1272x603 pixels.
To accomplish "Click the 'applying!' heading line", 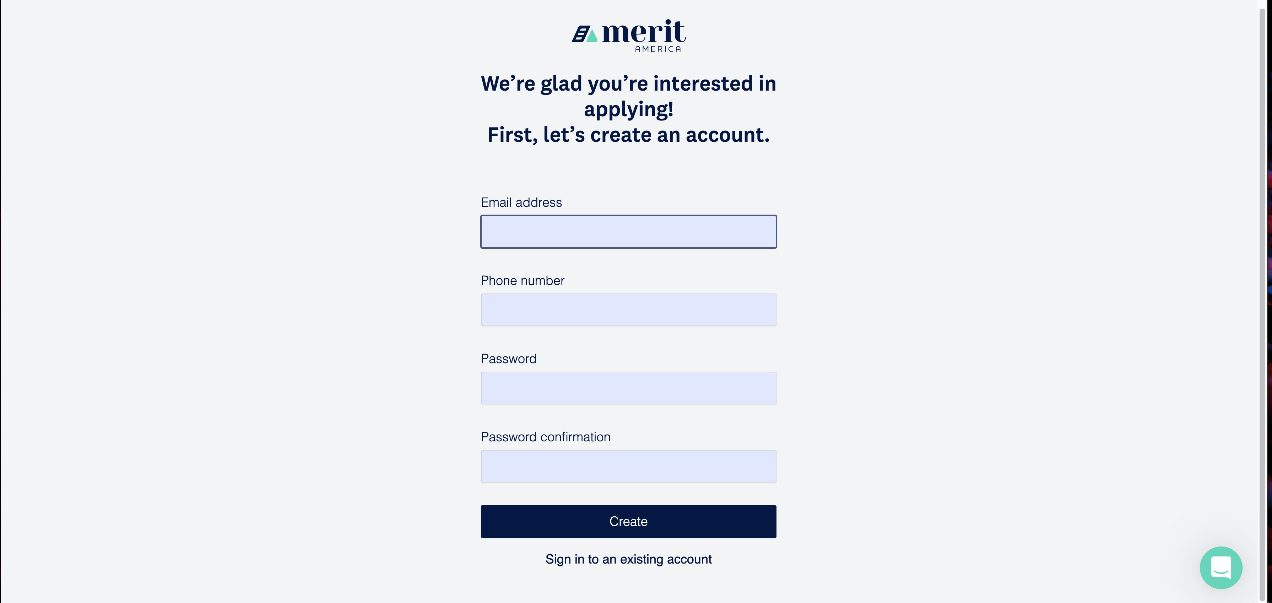I will [628, 109].
